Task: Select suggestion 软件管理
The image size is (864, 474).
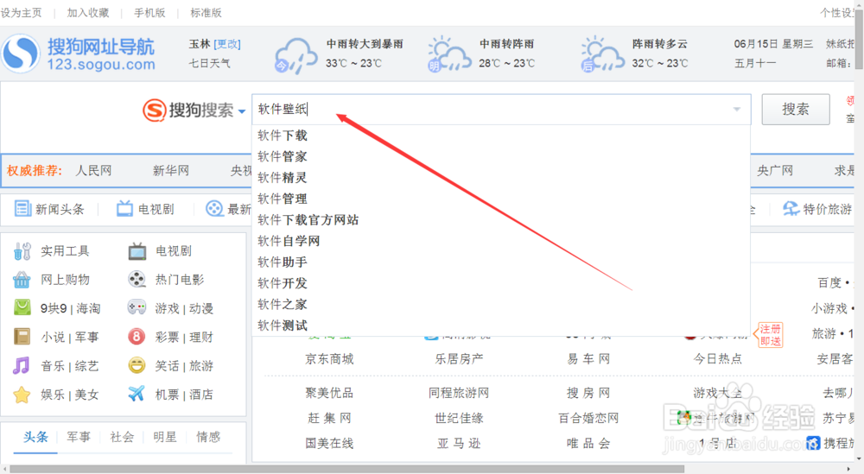Action: [501, 199]
